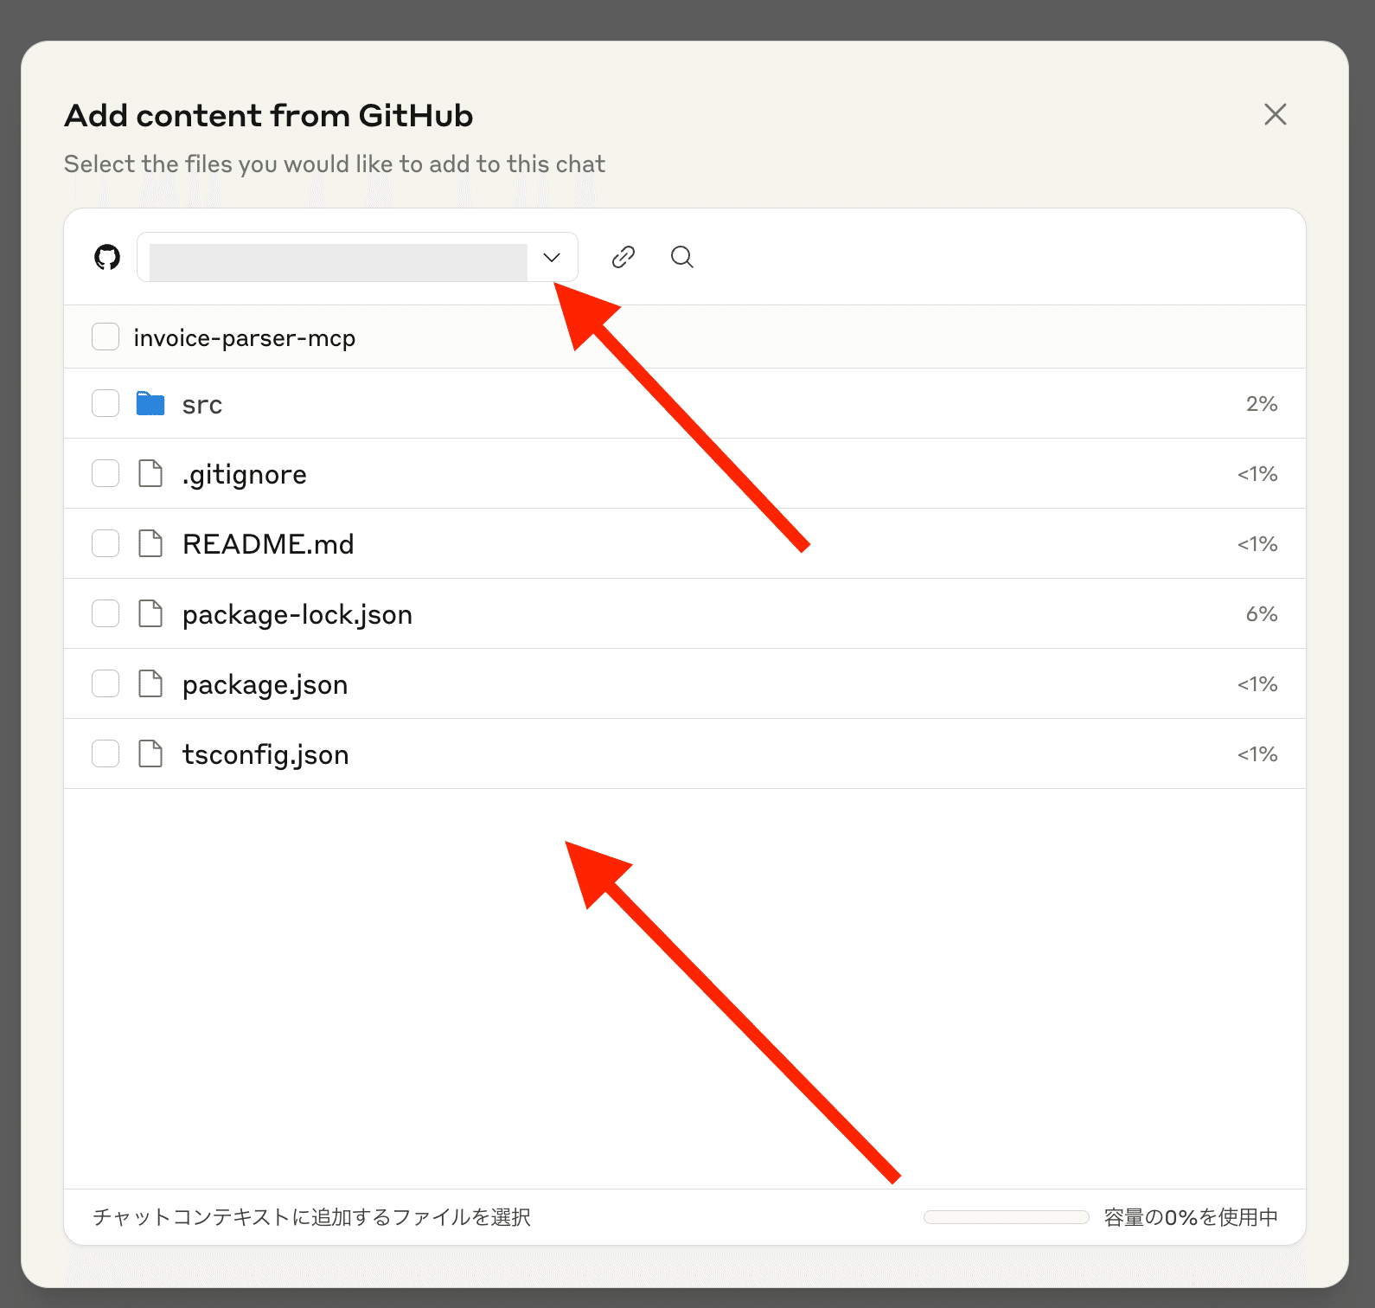Open the repository search magnifier icon

coord(681,257)
